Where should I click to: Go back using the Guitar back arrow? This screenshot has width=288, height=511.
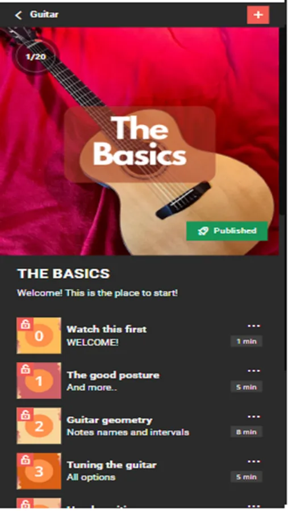pyautogui.click(x=18, y=15)
